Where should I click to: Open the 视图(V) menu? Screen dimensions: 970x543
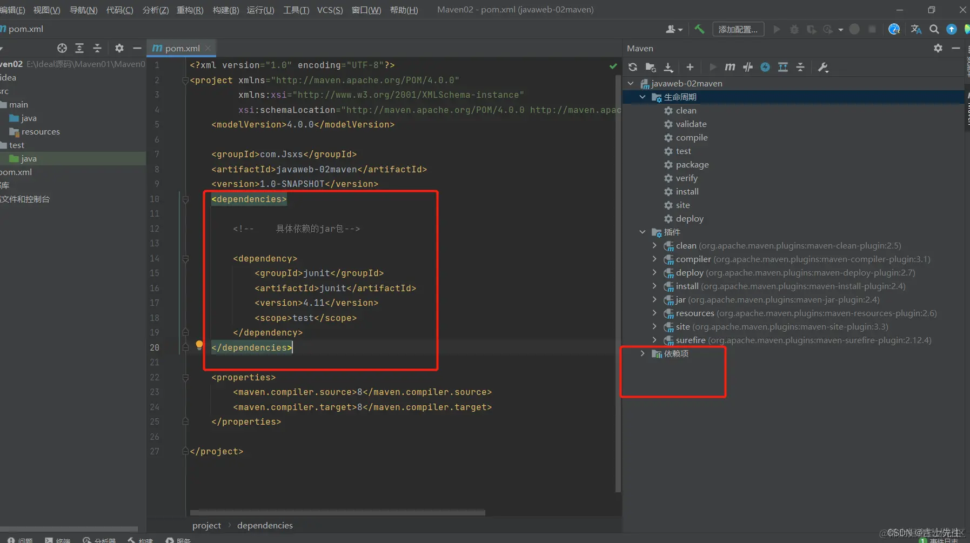pos(47,10)
